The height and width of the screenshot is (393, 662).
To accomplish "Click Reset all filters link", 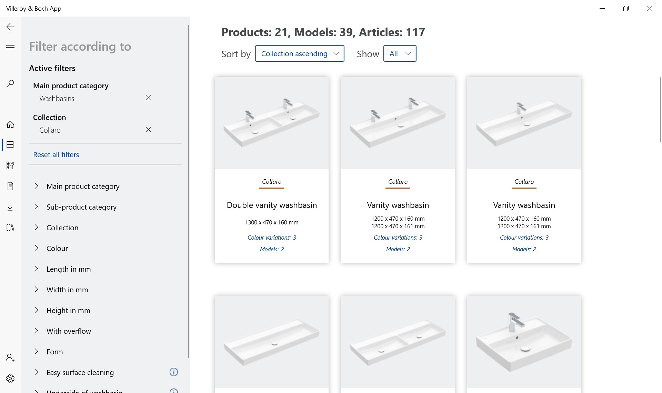I will [x=56, y=155].
